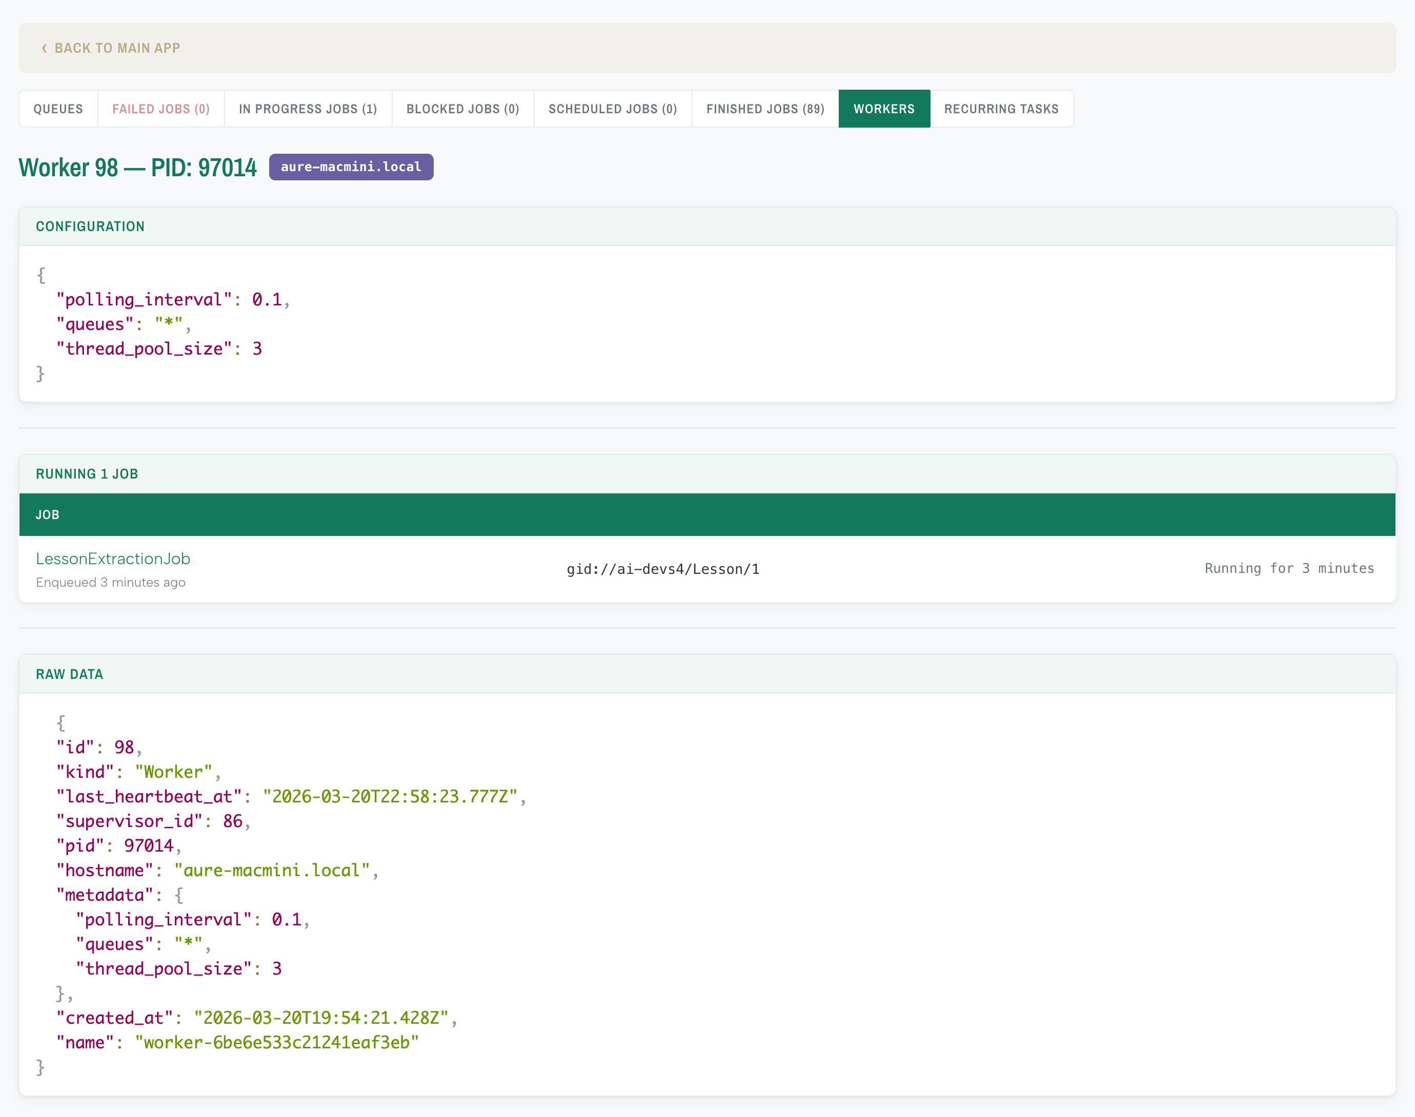Viewport: 1415px width, 1117px height.
Task: Check the Scheduled Jobs tab
Action: [x=612, y=109]
